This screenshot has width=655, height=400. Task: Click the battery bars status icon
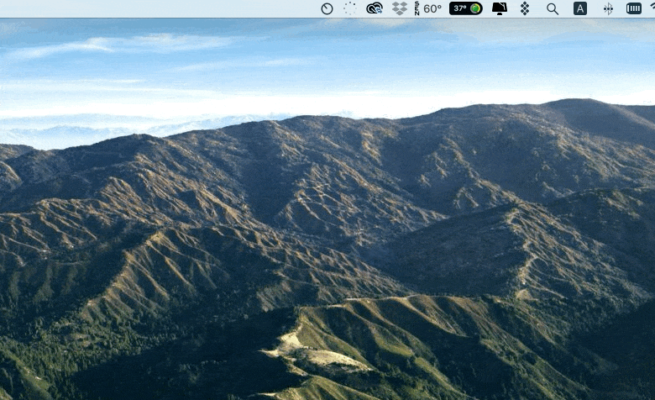pyautogui.click(x=634, y=8)
